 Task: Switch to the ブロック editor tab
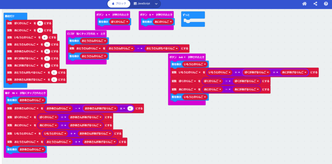coord(119,4)
